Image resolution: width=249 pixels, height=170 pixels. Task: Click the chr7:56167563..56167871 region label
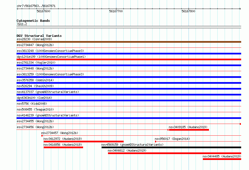[x=36, y=6]
